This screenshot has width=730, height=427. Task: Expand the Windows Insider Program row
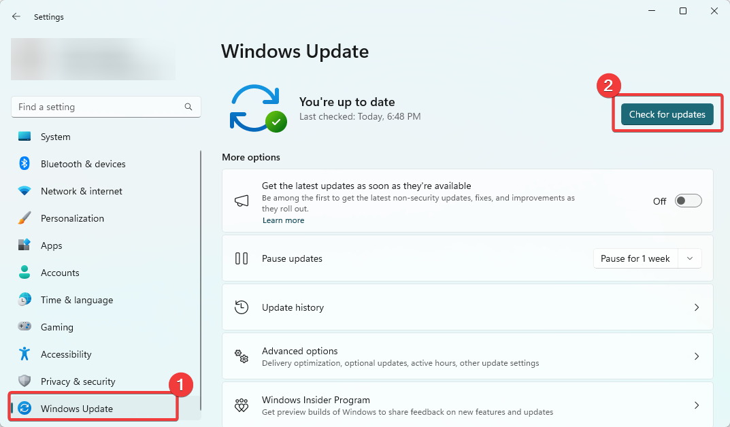click(696, 405)
